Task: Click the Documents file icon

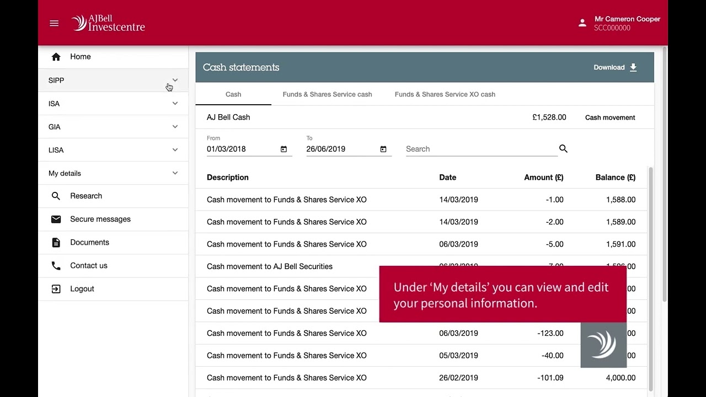Action: click(56, 242)
